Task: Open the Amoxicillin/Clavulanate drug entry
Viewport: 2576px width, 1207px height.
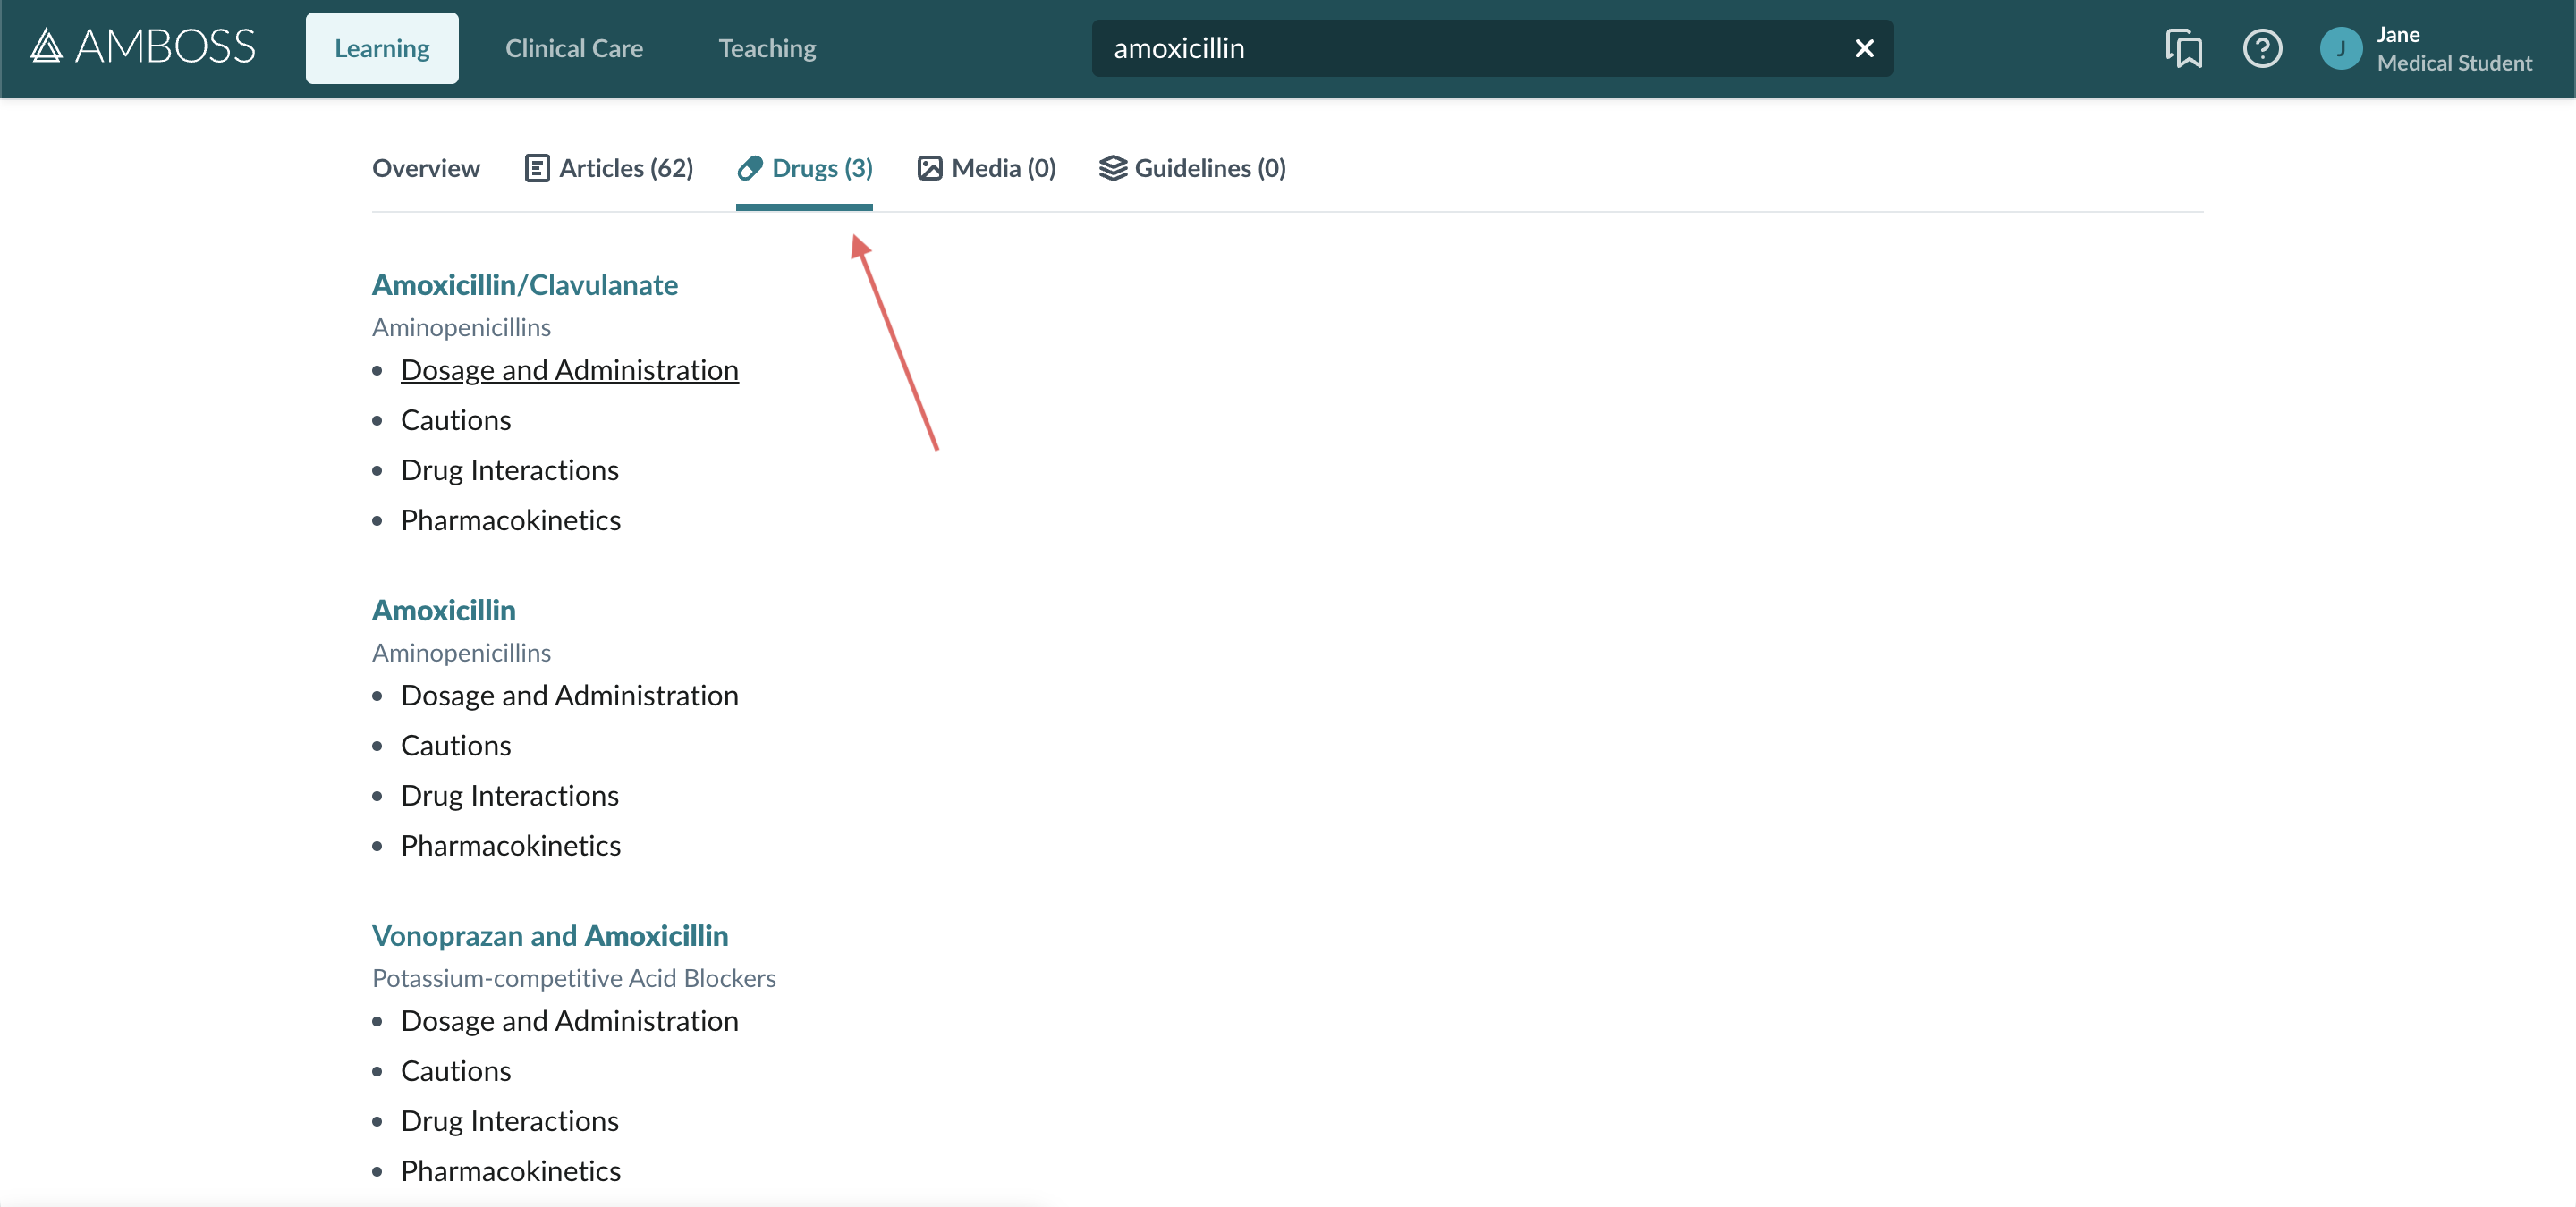Action: pos(525,285)
